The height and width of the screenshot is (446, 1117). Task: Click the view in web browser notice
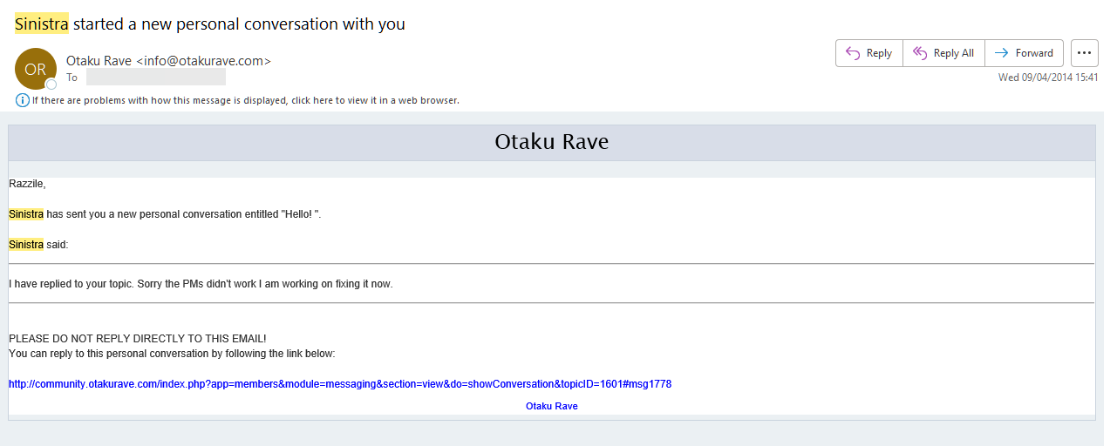pos(245,100)
